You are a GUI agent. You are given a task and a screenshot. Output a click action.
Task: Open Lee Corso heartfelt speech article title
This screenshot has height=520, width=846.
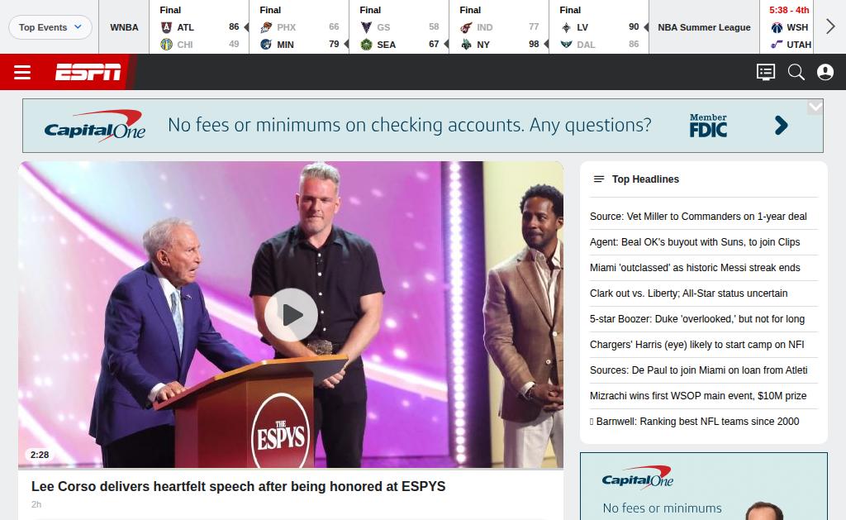tap(239, 487)
